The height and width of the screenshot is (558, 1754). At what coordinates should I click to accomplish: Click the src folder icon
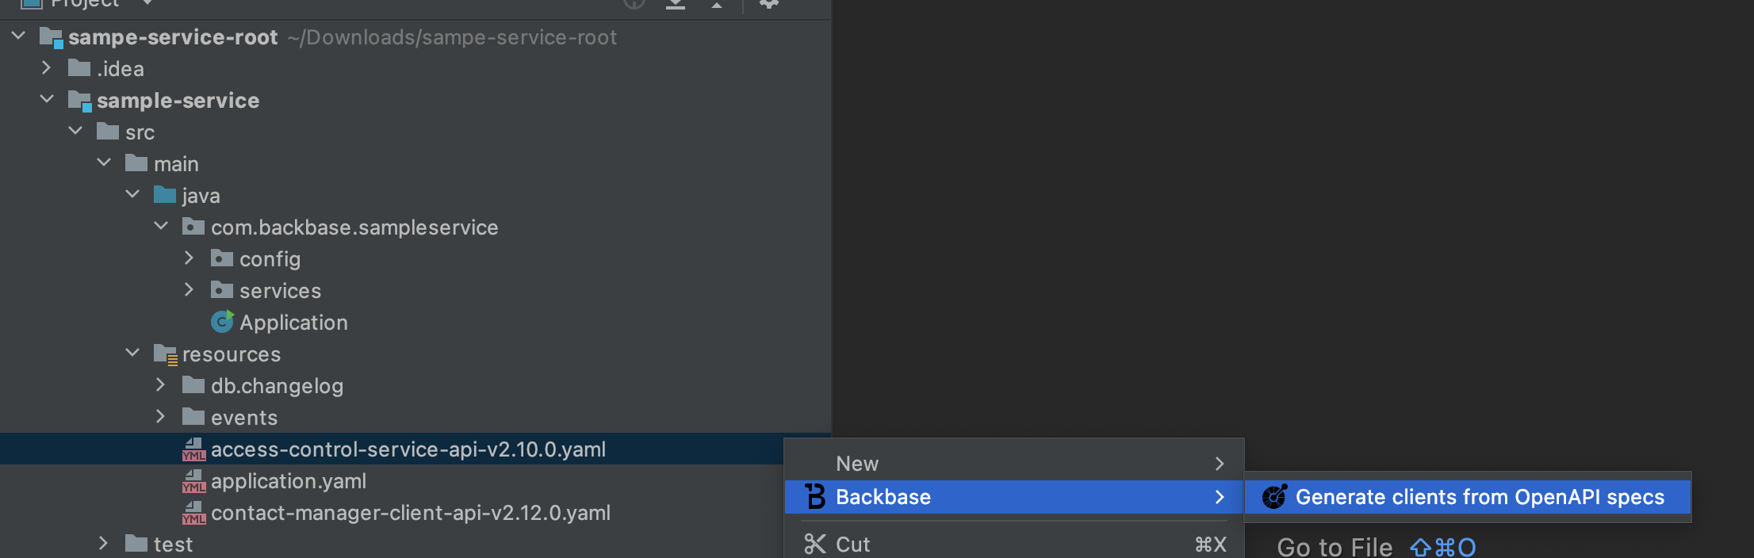tap(108, 132)
